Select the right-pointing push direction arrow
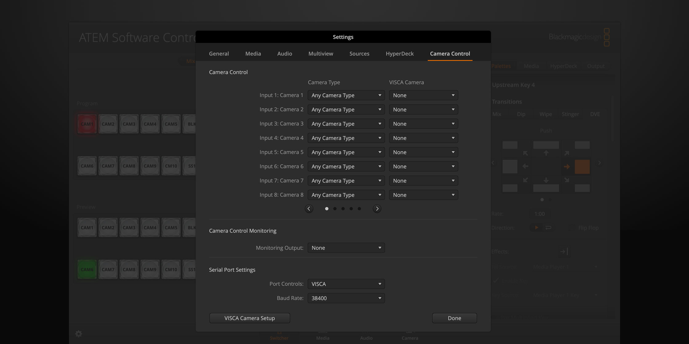The height and width of the screenshot is (344, 689). [x=567, y=166]
